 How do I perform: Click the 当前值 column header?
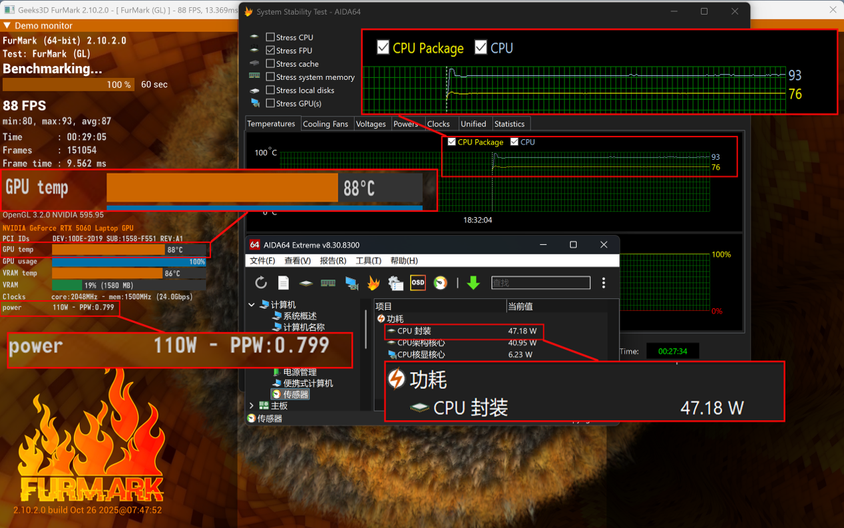[556, 306]
